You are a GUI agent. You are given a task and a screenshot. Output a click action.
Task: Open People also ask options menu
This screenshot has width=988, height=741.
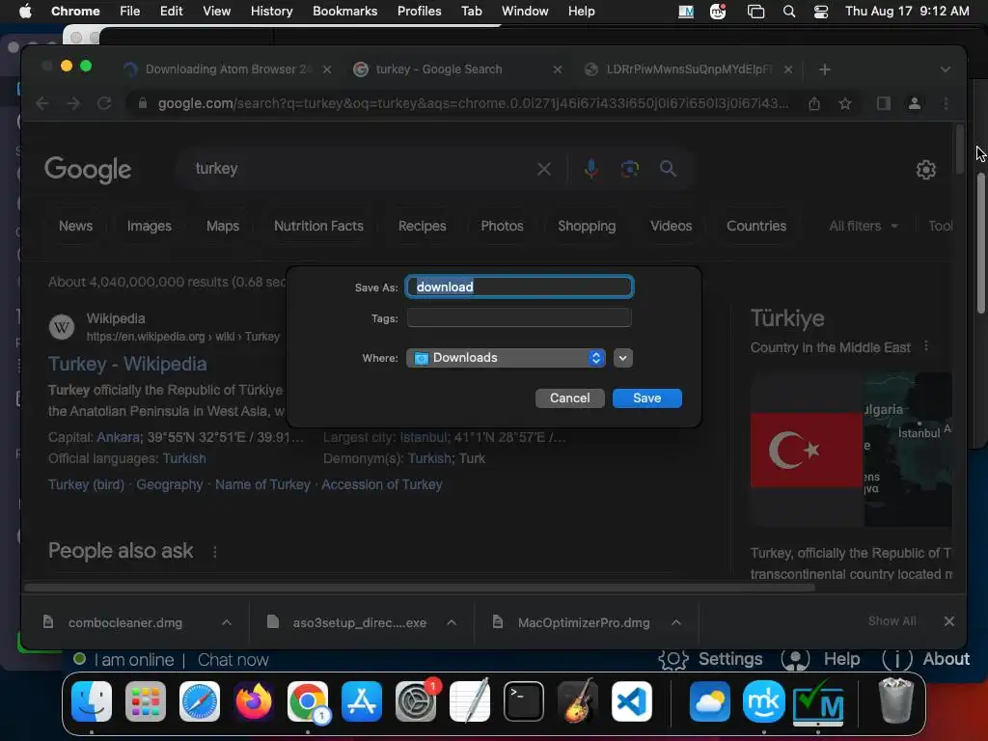(x=215, y=551)
